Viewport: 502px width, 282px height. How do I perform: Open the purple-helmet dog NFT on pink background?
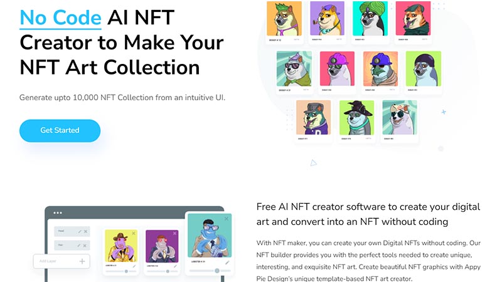(x=337, y=69)
